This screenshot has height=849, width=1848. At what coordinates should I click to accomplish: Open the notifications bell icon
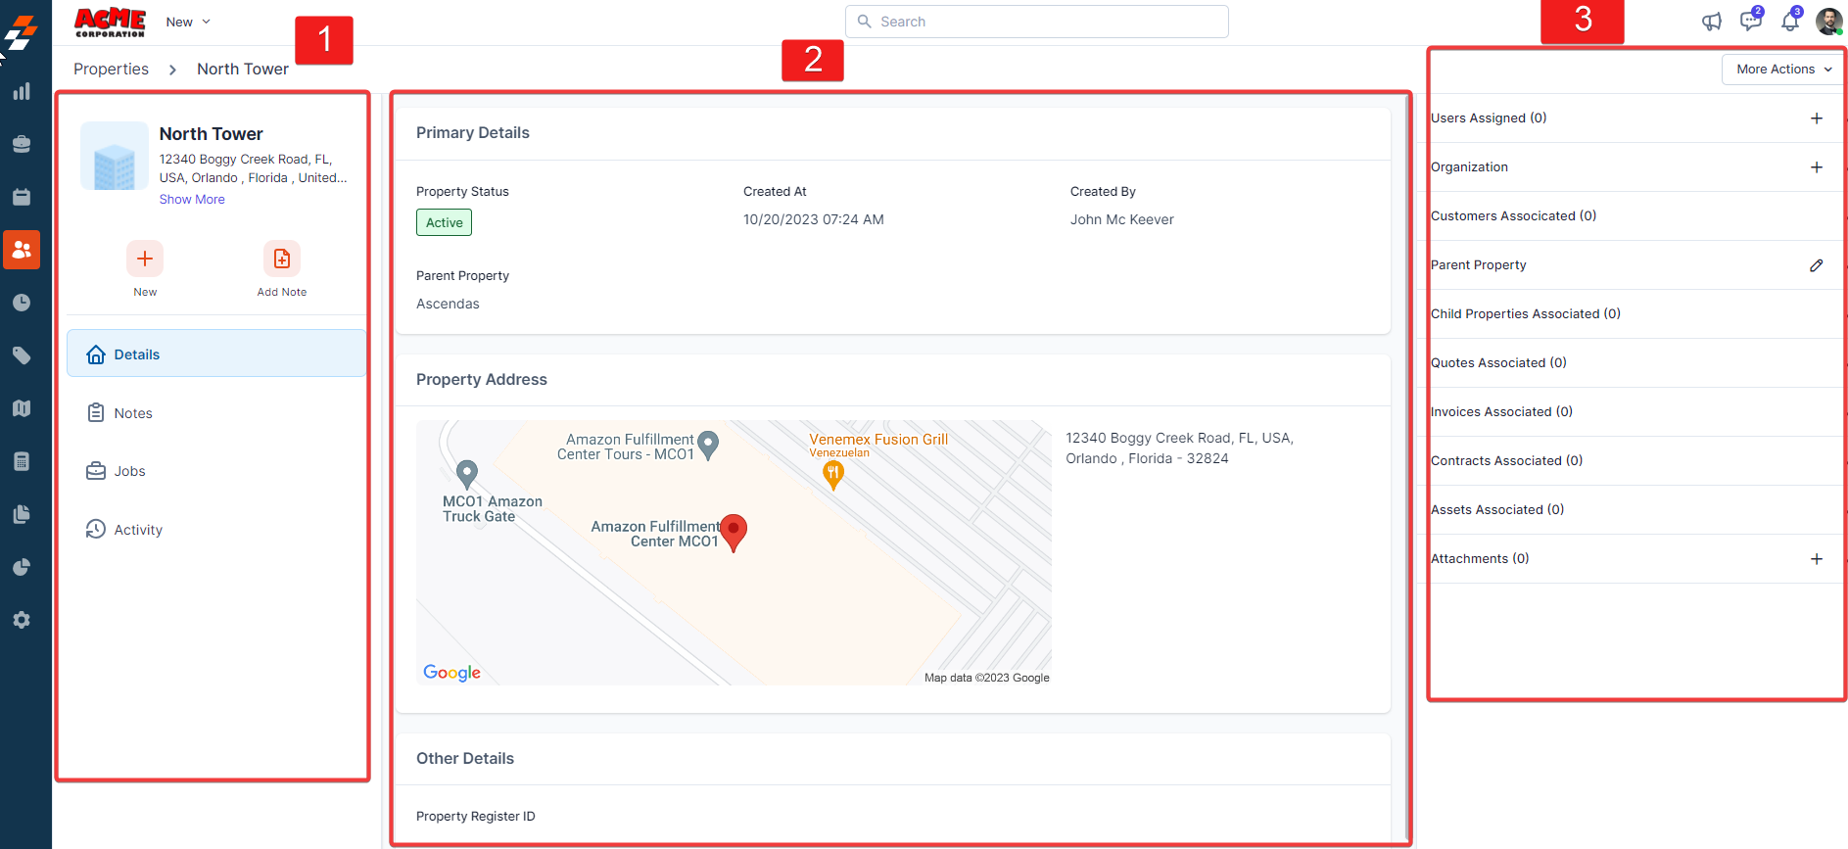[x=1789, y=22]
